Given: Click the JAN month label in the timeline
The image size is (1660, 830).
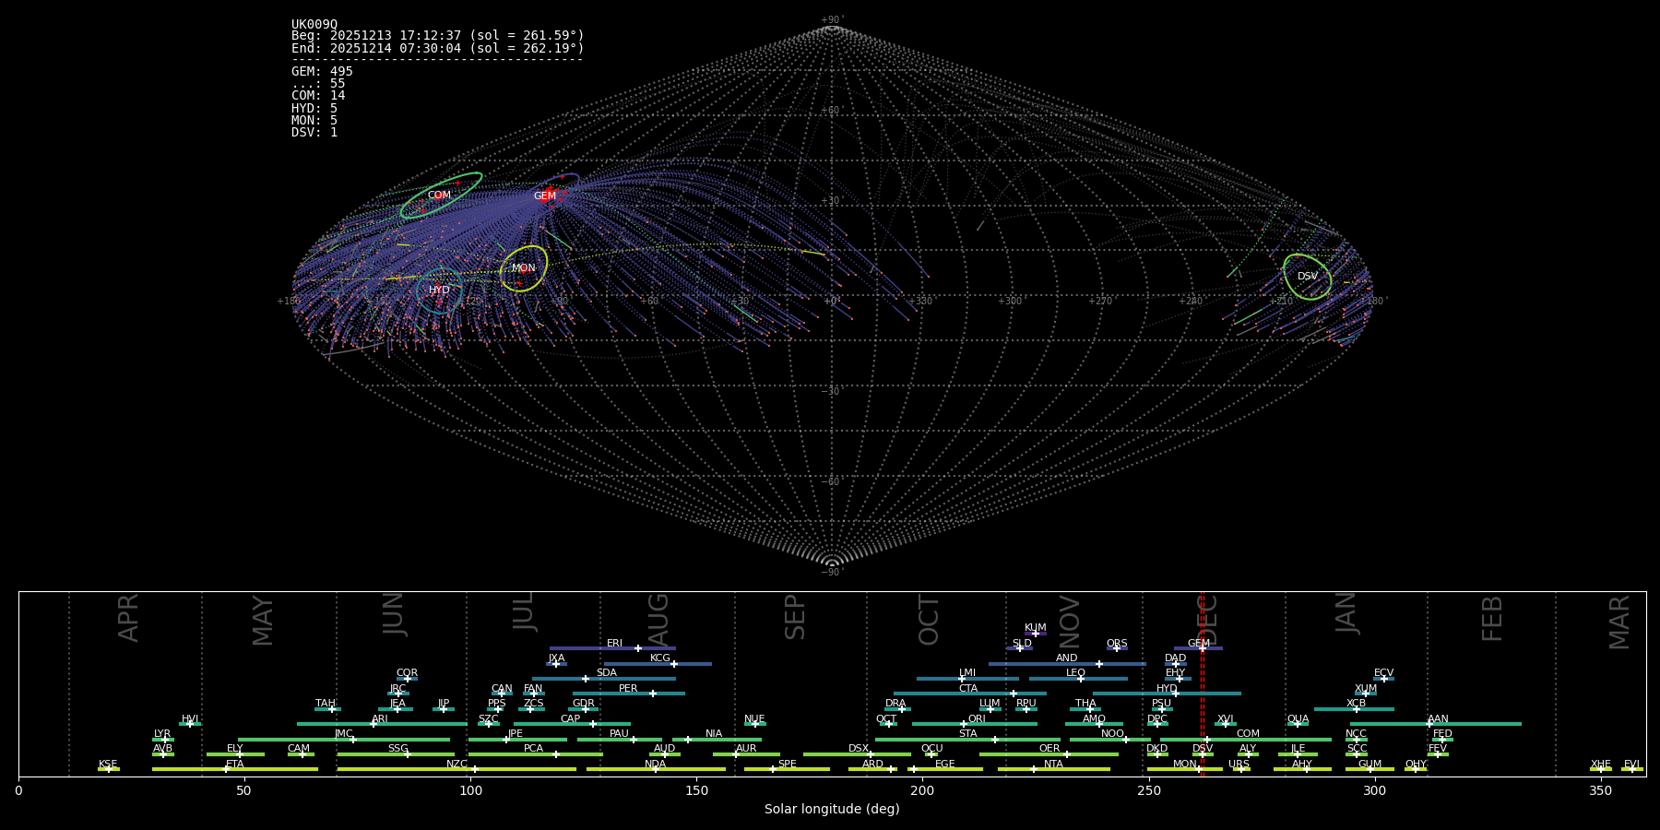Looking at the screenshot, I should pos(1346,612).
